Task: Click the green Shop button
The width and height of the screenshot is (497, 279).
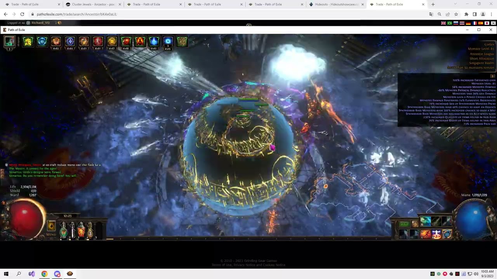Action: (405, 224)
